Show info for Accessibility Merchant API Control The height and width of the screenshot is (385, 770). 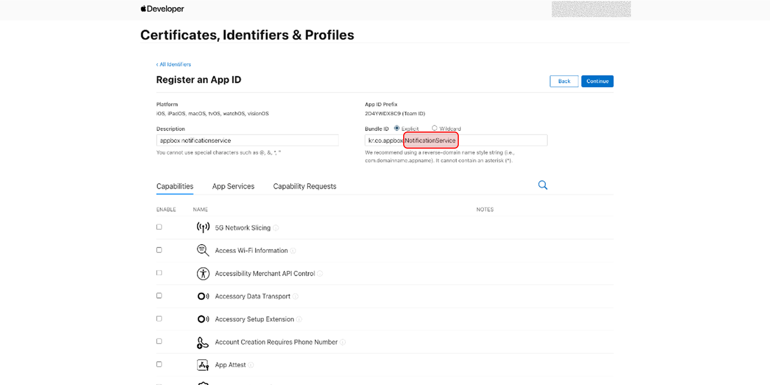[320, 274]
